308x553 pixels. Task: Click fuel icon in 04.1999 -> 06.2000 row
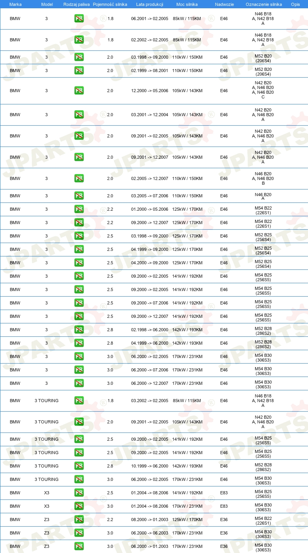(x=79, y=343)
